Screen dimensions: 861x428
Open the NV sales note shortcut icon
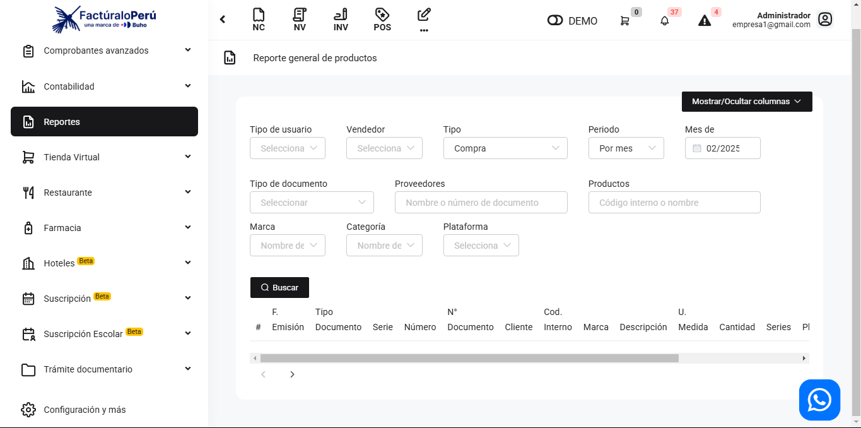[300, 20]
